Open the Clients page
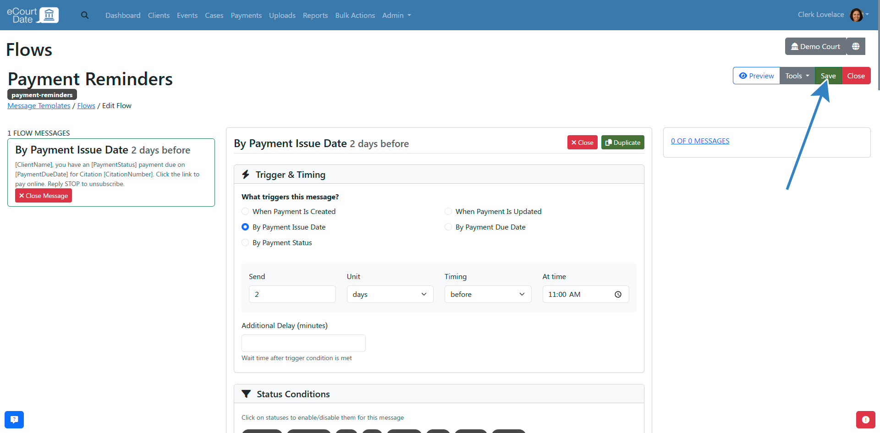880x433 pixels. 159,15
